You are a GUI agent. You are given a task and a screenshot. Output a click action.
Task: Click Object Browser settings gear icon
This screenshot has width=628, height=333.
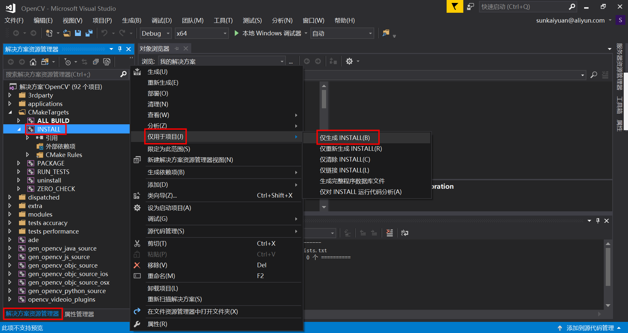pos(349,61)
